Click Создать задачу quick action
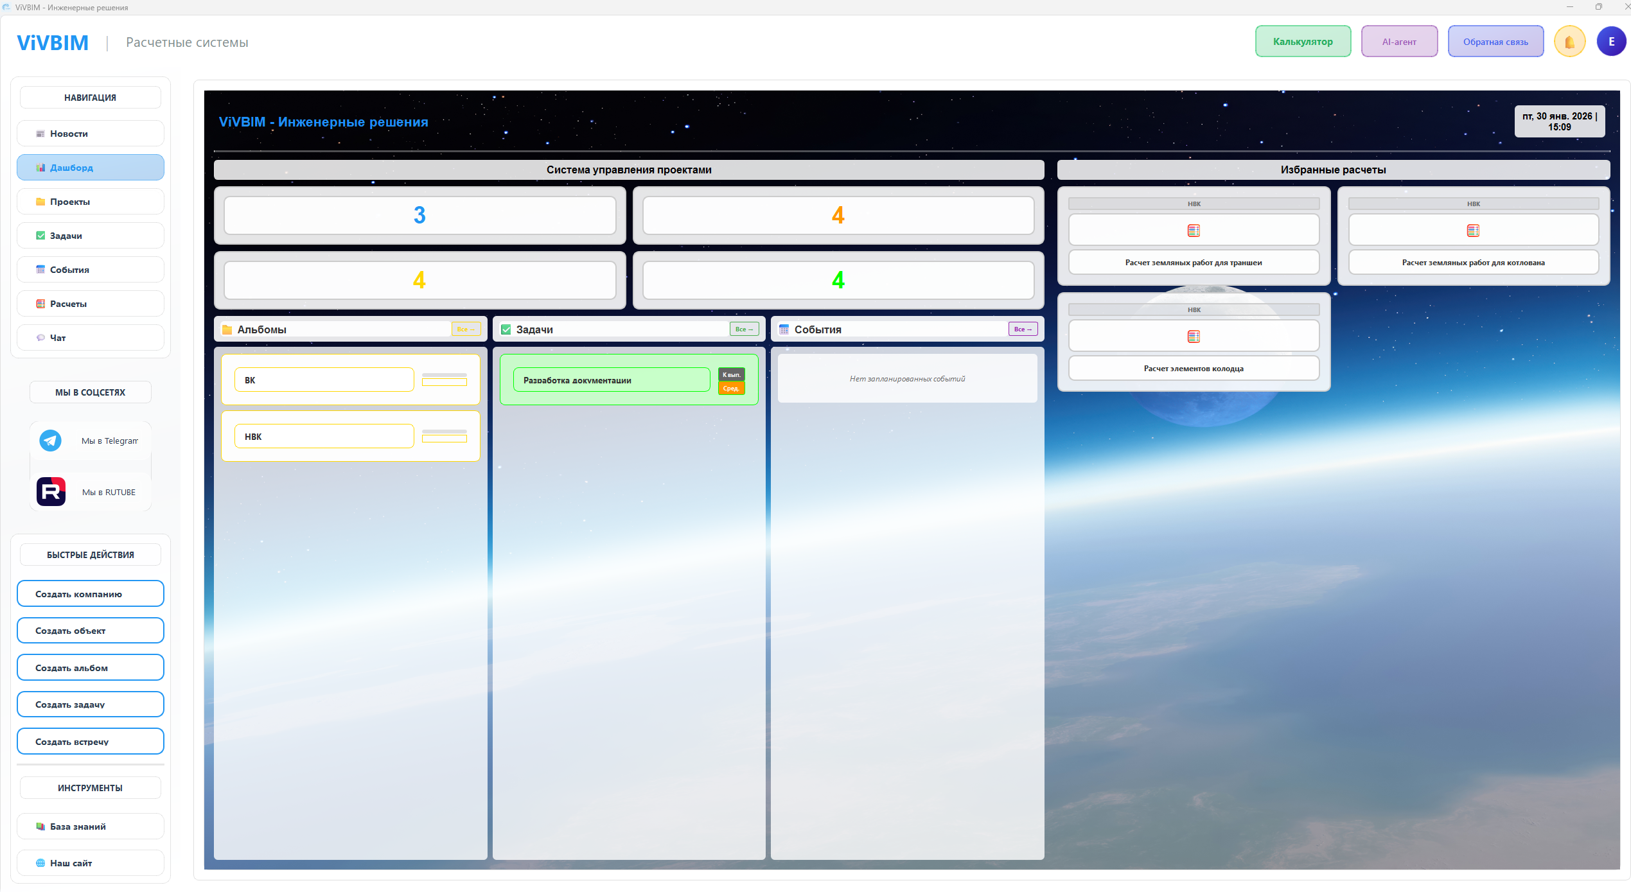The image size is (1631, 892). click(x=91, y=704)
